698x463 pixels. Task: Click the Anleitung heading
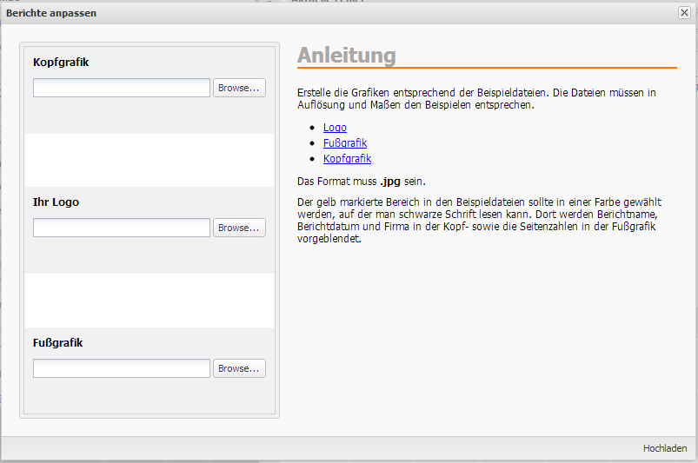coord(346,56)
